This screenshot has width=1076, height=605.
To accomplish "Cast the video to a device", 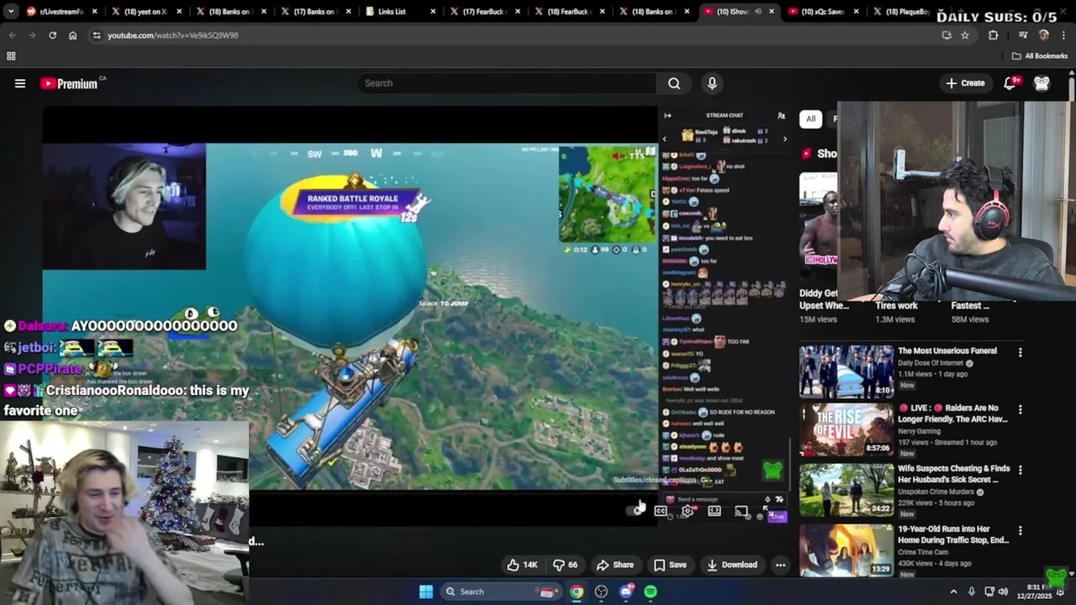I will [x=741, y=511].
